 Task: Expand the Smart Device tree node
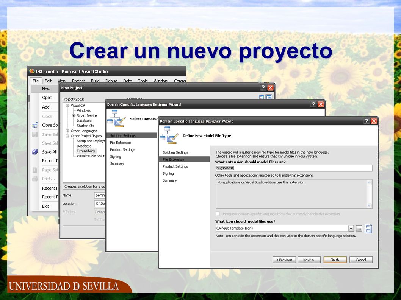point(74,116)
